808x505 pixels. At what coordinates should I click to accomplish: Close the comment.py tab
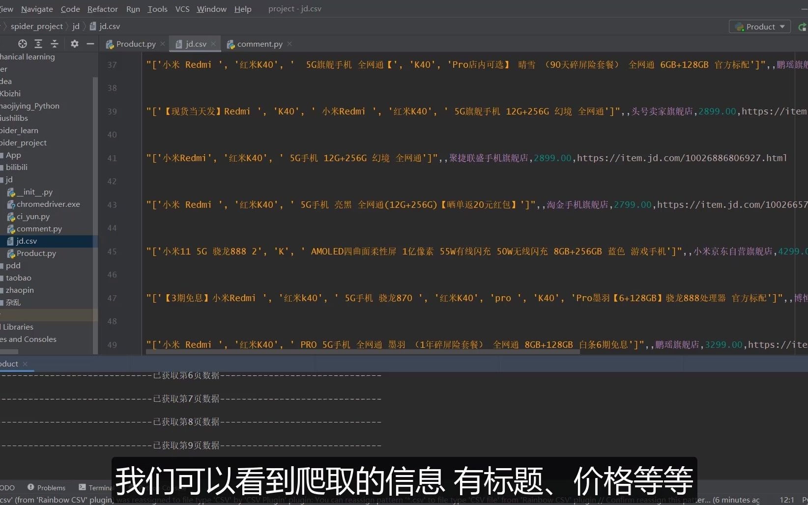coord(289,44)
